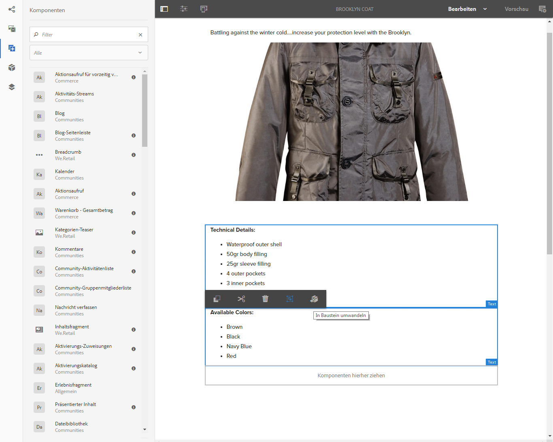553x442 pixels.
Task: Click the Komponenten panel heading
Action: 47,10
